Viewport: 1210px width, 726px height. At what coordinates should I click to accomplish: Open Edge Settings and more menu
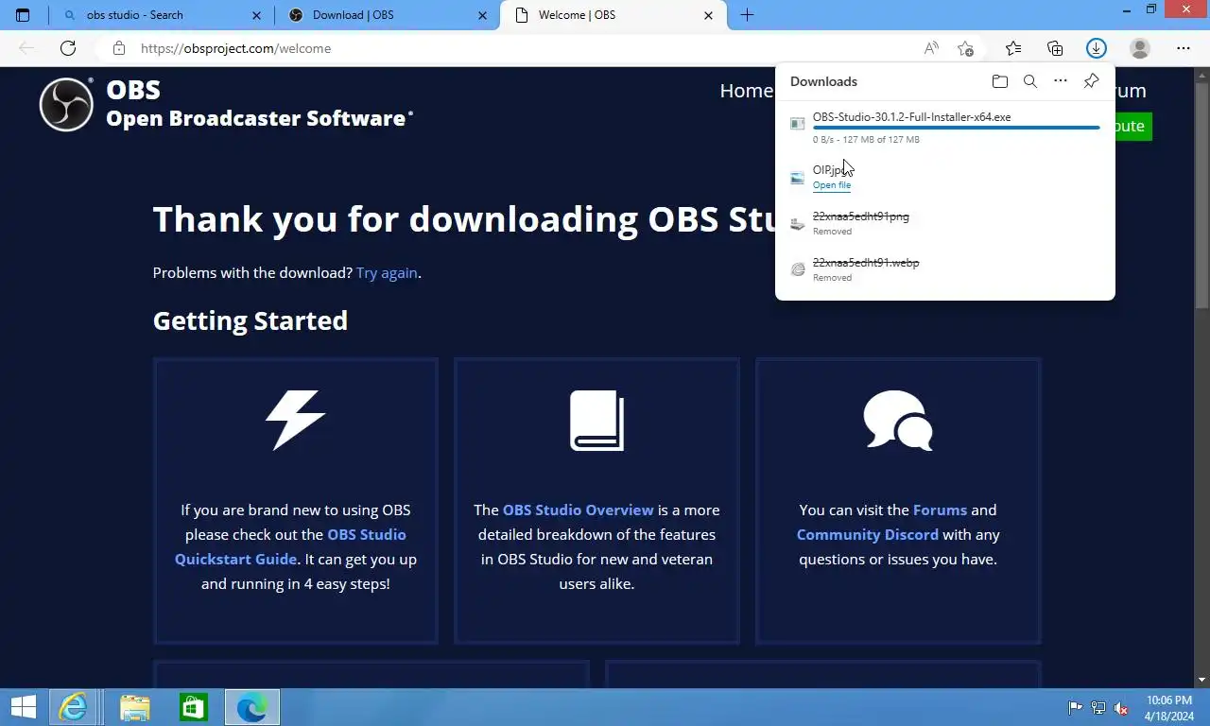pos(1184,48)
